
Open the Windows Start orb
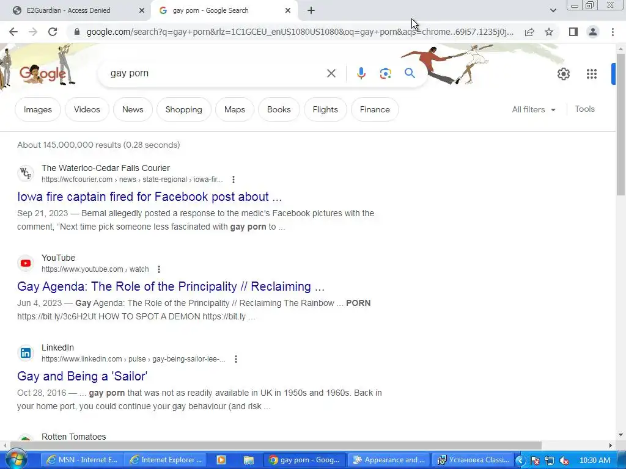click(x=16, y=459)
